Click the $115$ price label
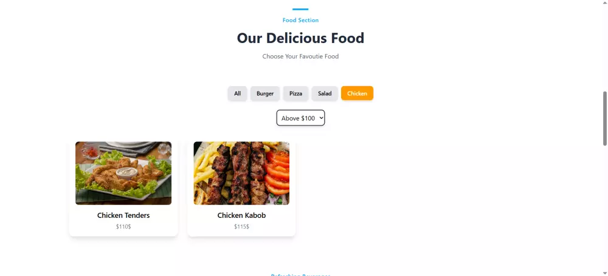 point(241,226)
